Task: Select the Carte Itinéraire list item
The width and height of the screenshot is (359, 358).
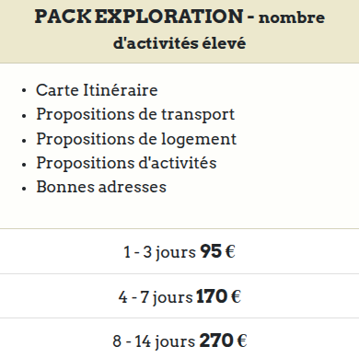Action: (97, 90)
